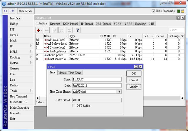
Task: Open the GRE Tunnel tab
Action: (x=103, y=24)
